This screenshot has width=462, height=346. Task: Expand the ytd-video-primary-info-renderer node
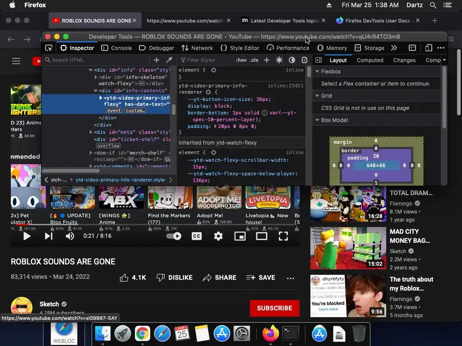pos(101,98)
